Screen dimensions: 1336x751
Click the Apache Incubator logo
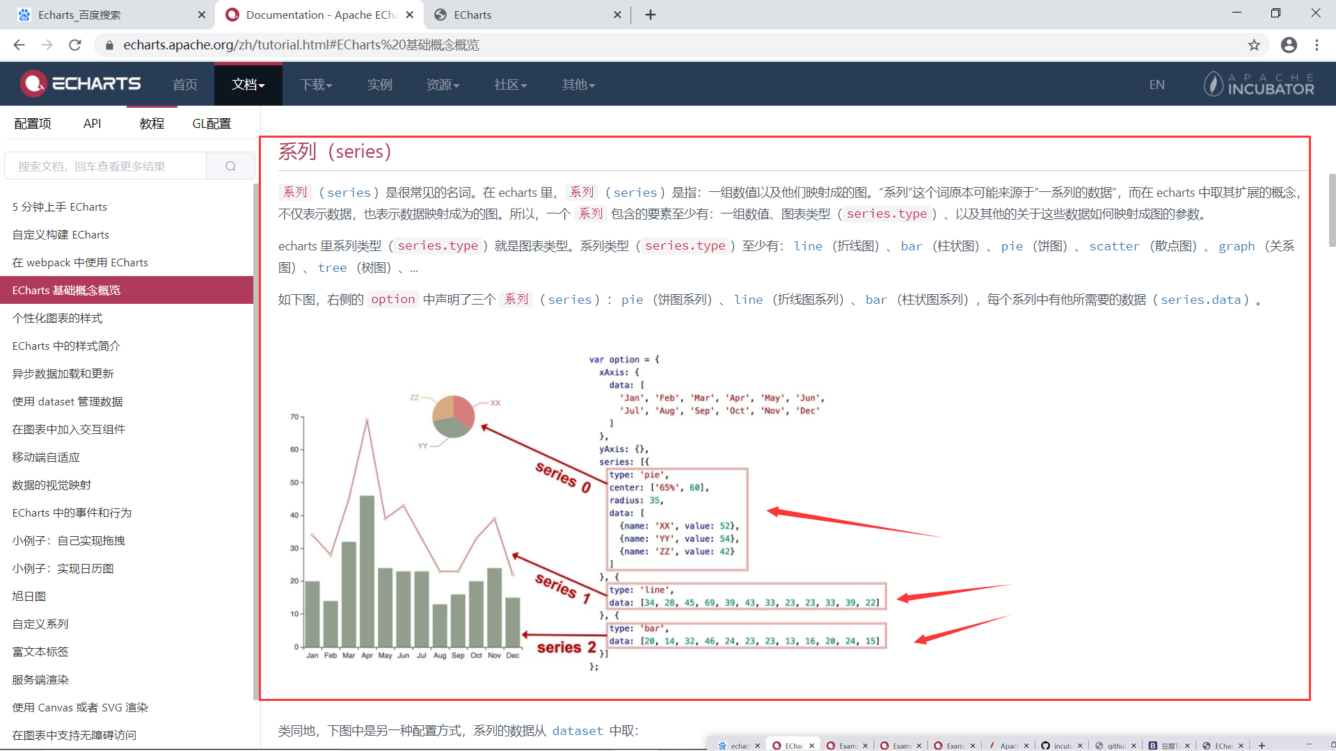[x=1259, y=84]
